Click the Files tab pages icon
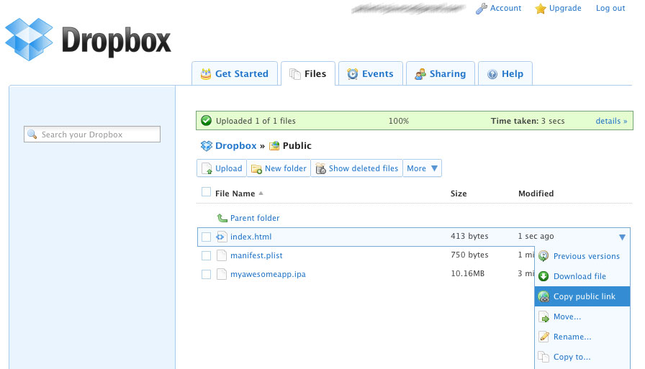The image size is (645, 369). click(x=295, y=74)
